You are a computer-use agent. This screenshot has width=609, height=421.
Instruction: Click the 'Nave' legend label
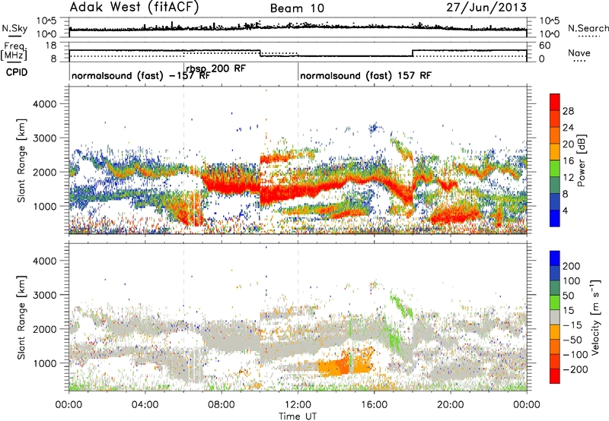coord(579,53)
